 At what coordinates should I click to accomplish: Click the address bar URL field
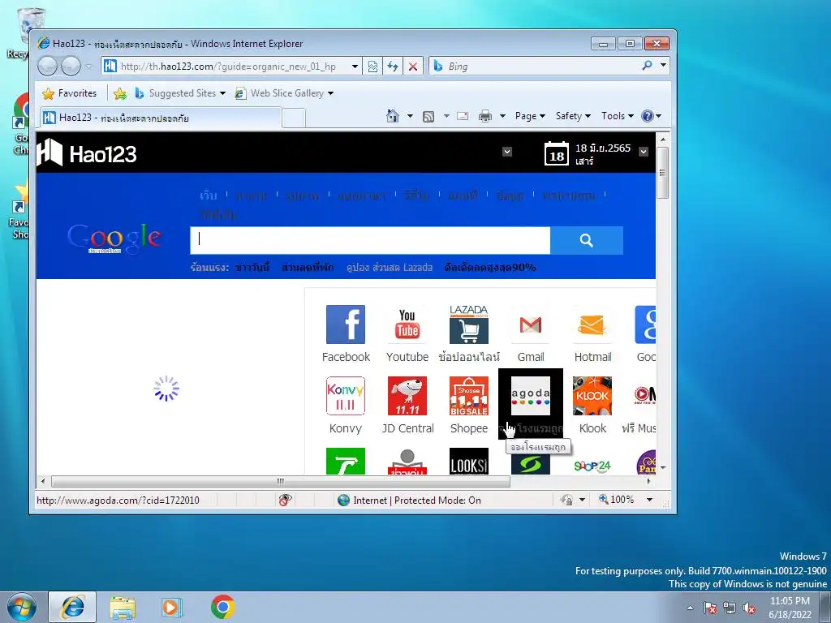pyautogui.click(x=227, y=67)
